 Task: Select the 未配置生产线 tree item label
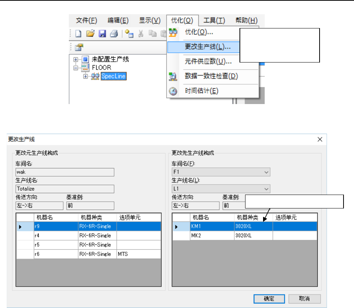110,60
